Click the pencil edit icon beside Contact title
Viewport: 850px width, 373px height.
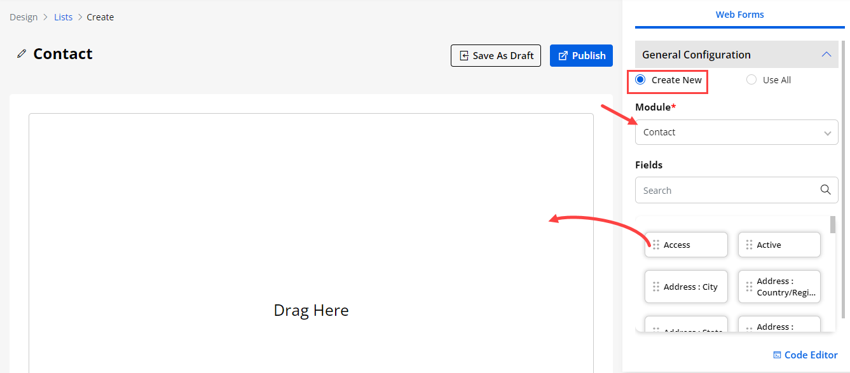coord(22,54)
